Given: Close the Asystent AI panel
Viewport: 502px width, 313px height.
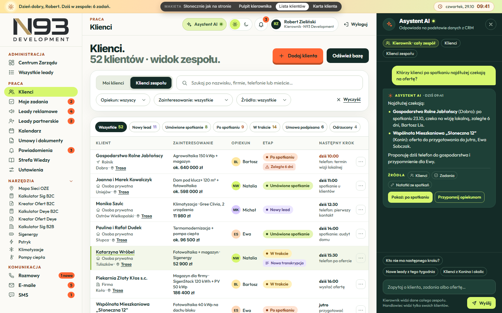Looking at the screenshot, I should click(490, 24).
